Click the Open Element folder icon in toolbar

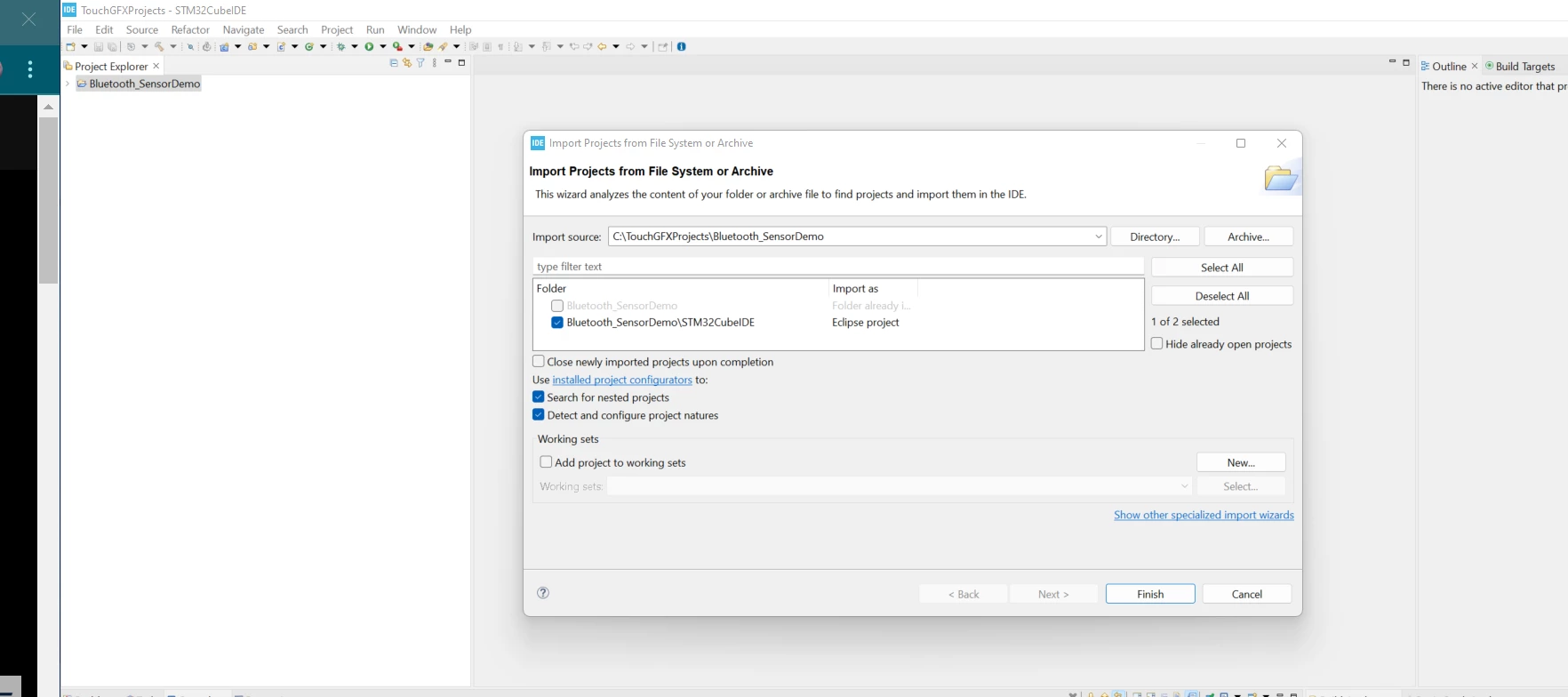[428, 46]
